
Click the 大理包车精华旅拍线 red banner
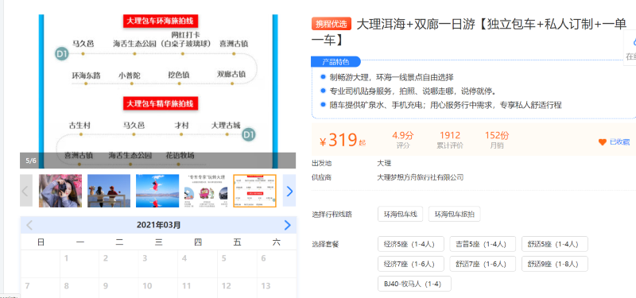pos(161,103)
